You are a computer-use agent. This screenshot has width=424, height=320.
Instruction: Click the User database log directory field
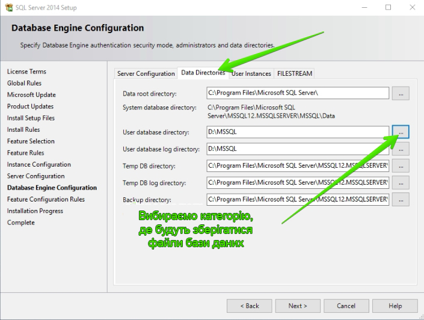298,149
